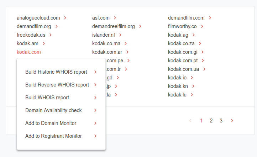Click the arrow beside freekodak.us

pos(51,35)
